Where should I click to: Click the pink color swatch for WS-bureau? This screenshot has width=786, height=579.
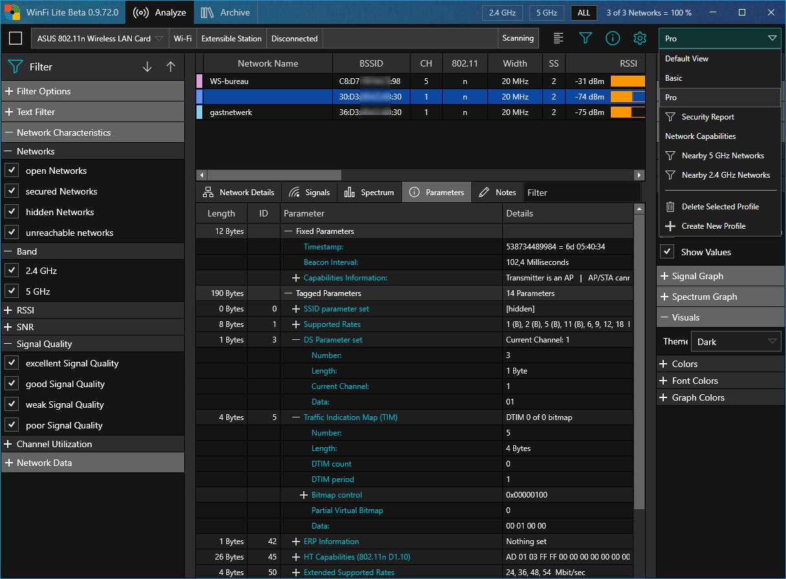pos(200,81)
